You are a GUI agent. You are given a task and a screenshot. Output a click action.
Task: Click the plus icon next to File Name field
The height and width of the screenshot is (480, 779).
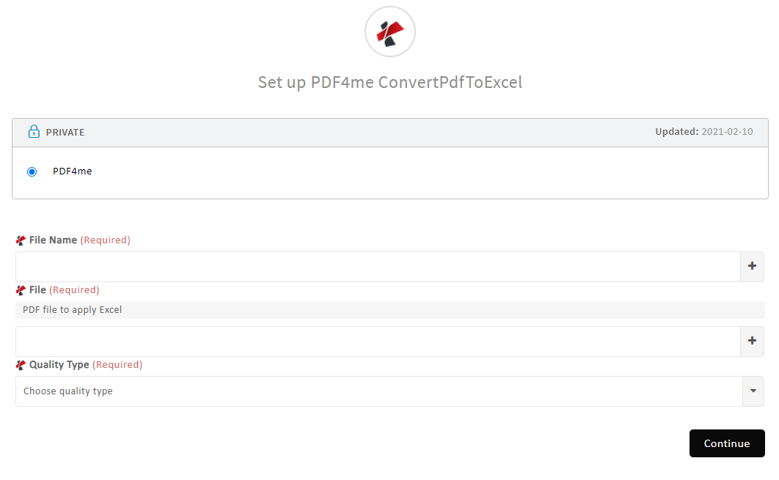point(752,266)
